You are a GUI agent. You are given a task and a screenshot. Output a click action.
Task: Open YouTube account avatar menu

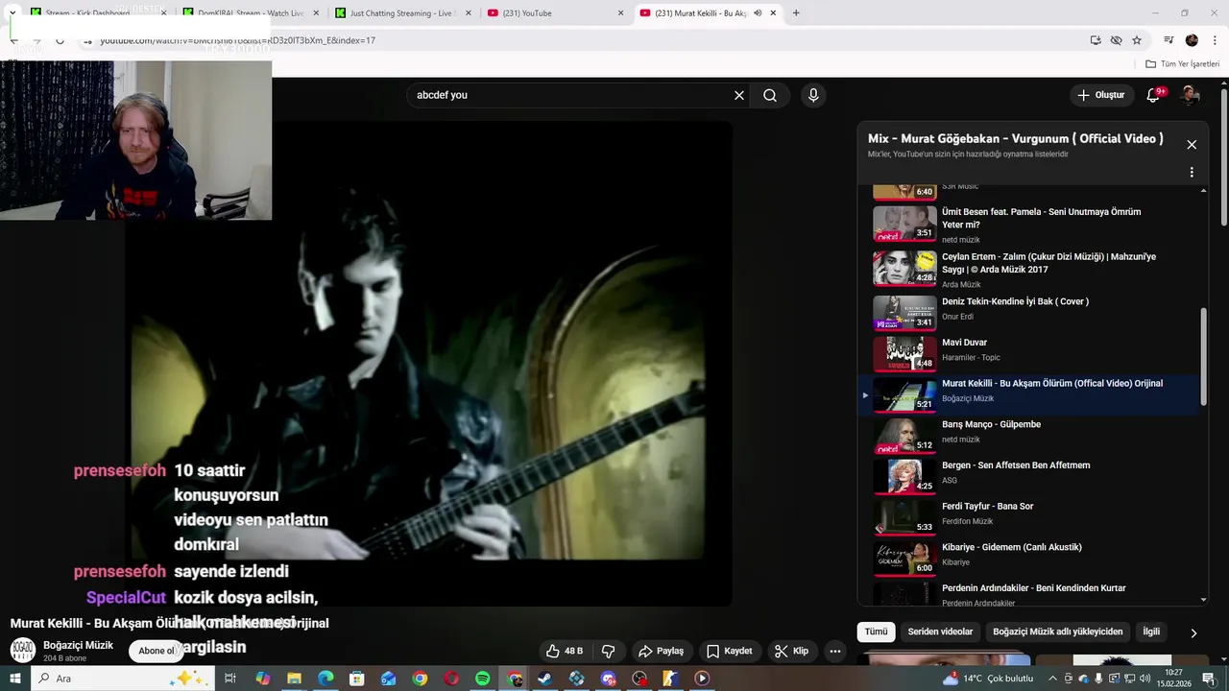pos(1191,95)
